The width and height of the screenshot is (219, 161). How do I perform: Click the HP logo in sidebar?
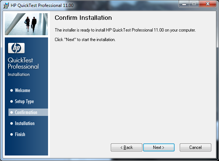(17, 48)
